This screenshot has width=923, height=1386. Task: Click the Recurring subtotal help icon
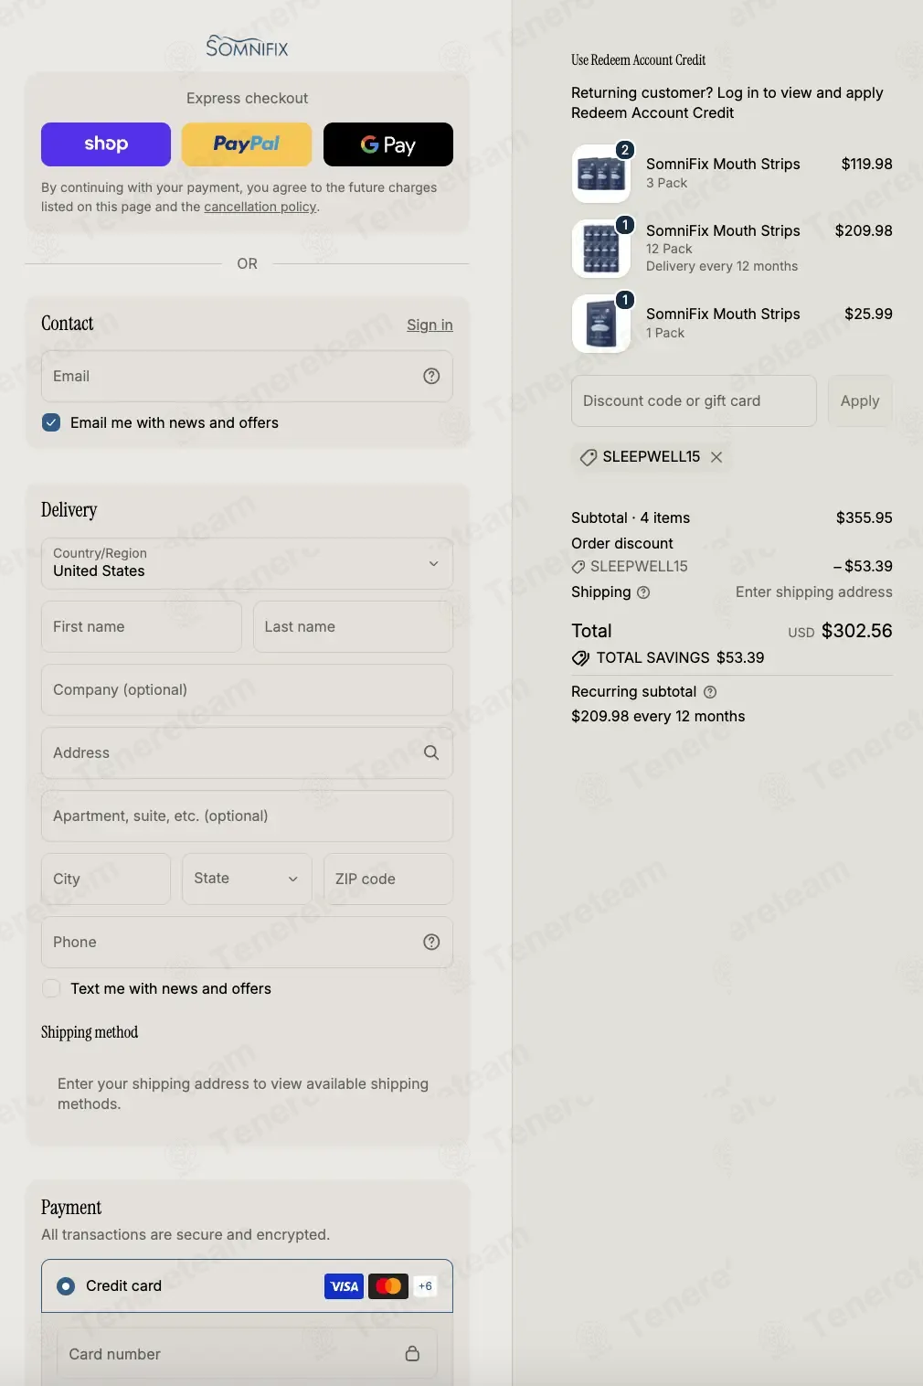point(710,692)
